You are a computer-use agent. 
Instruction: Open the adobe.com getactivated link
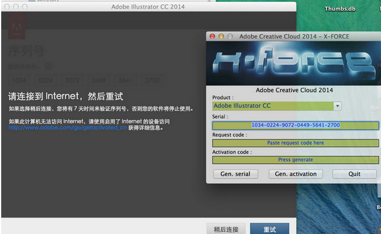pos(68,127)
